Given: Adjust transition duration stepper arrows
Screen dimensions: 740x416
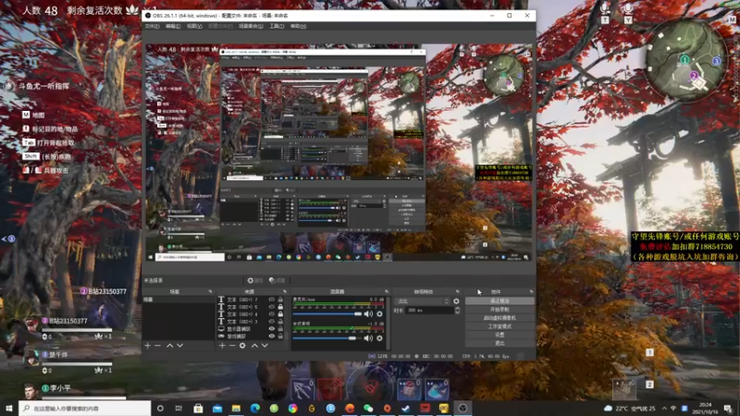Looking at the screenshot, I should click(457, 311).
